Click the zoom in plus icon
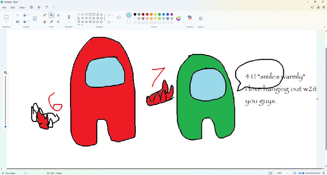The image size is (327, 175). tap(324, 173)
